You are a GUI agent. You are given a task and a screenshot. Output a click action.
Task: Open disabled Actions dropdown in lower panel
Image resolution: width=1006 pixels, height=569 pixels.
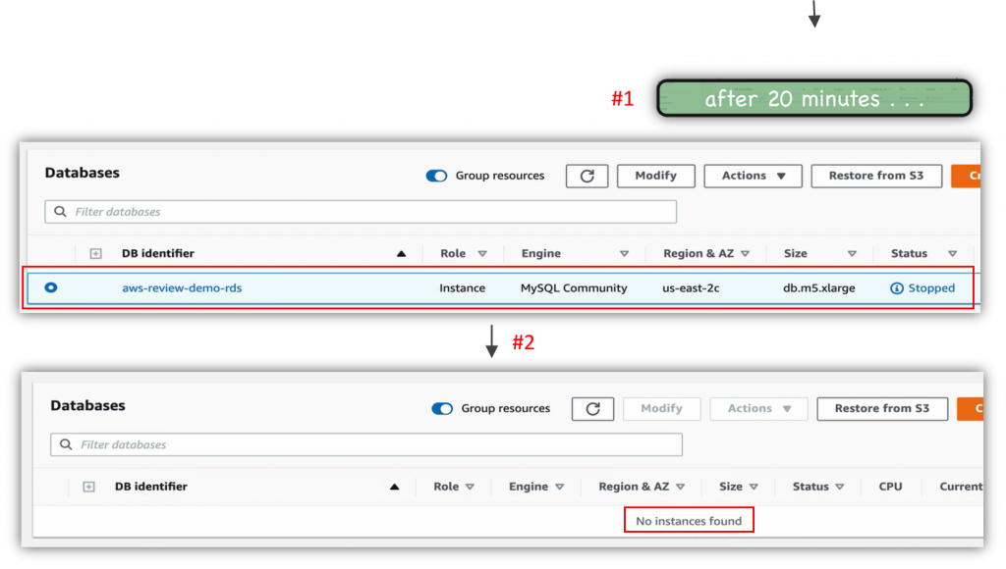tap(758, 409)
